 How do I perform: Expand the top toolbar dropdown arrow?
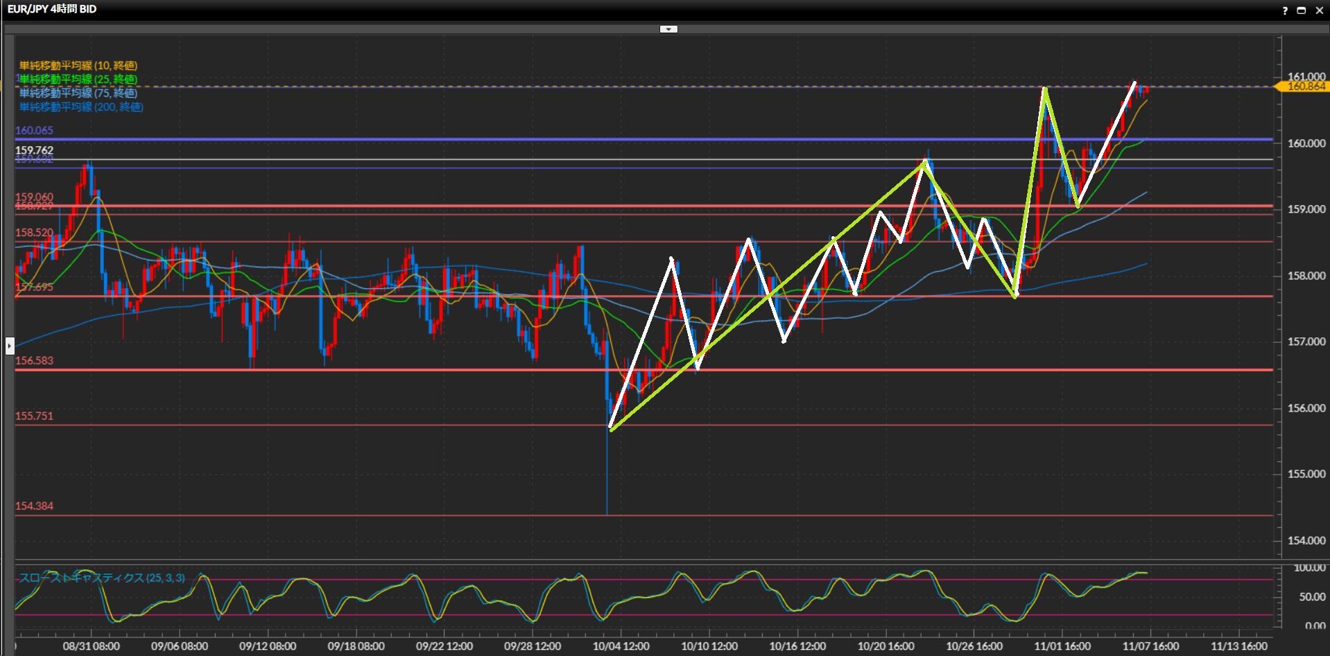668,29
